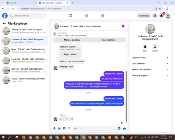The height and width of the screenshot is (140, 175).
Task: Attach a photo file icon
Action: click(x=59, y=128)
